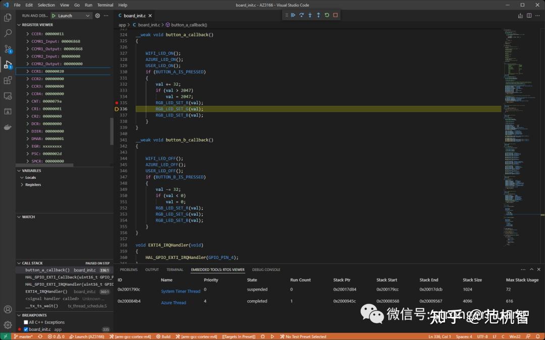
Task: Collapse the Register Viewer section
Action: [x=37, y=25]
